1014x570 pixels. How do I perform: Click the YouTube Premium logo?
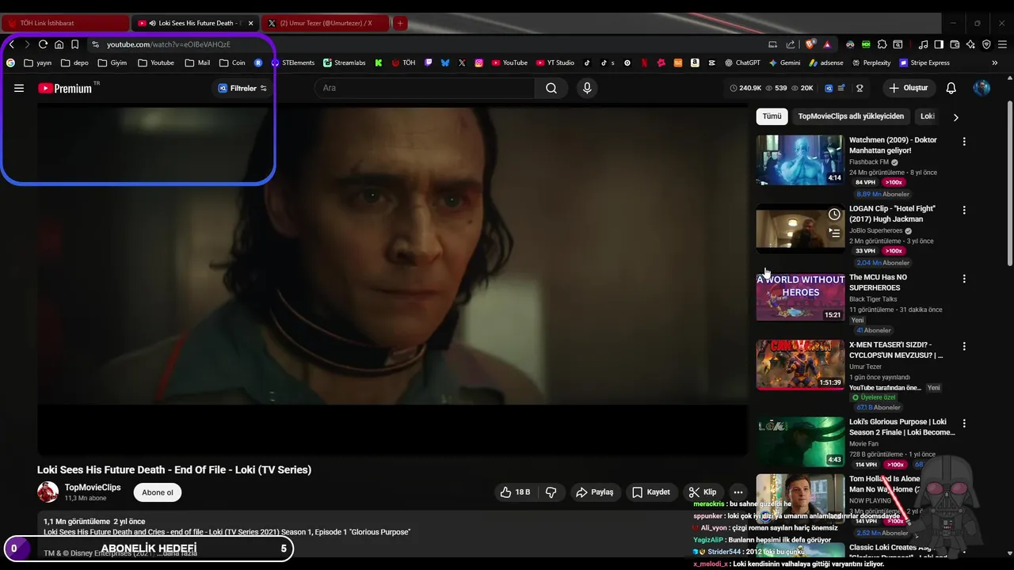[65, 88]
